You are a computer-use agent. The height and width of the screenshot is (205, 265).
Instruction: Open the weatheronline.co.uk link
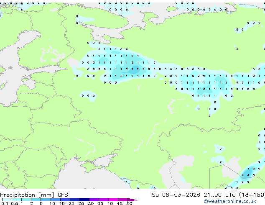pyautogui.click(x=230, y=201)
